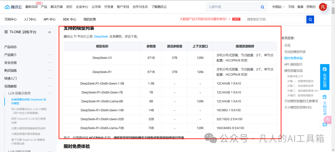Screen dimensions: 335x152
Task: Open 使用 TensorRT-LLM 进行推理加速 sidebar item
Action: point(29,121)
